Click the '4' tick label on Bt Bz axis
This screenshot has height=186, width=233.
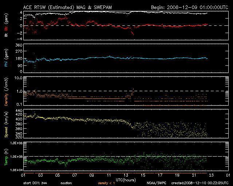(x=21, y=12)
